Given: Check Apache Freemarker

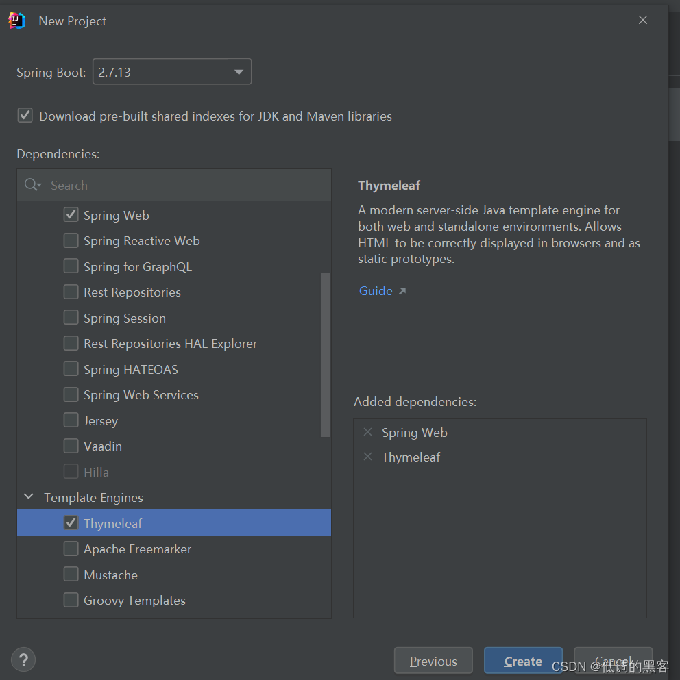Looking at the screenshot, I should pyautogui.click(x=71, y=549).
